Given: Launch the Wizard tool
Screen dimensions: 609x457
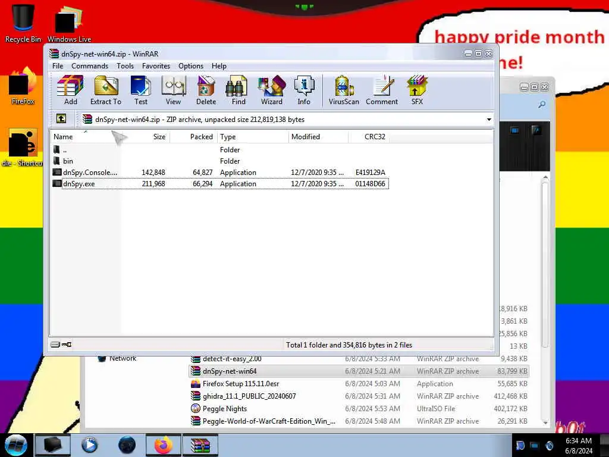Looking at the screenshot, I should click(x=271, y=90).
